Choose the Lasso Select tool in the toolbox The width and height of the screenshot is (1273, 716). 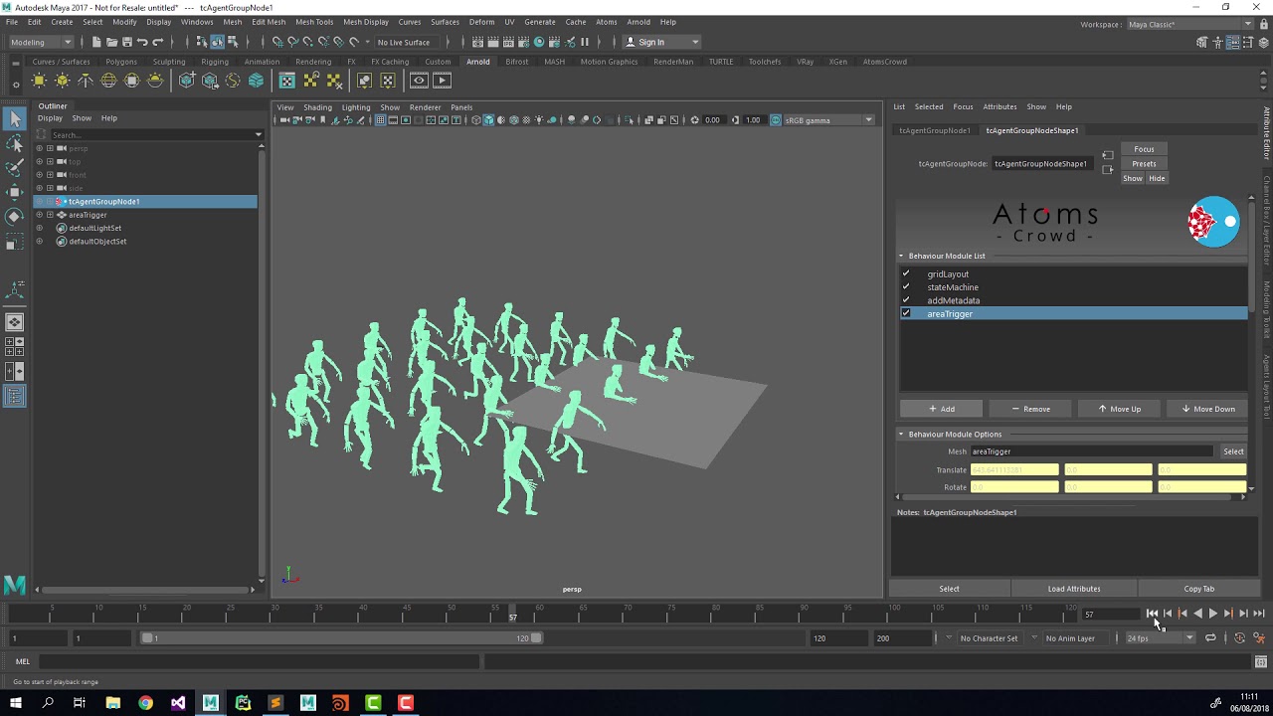(14, 143)
